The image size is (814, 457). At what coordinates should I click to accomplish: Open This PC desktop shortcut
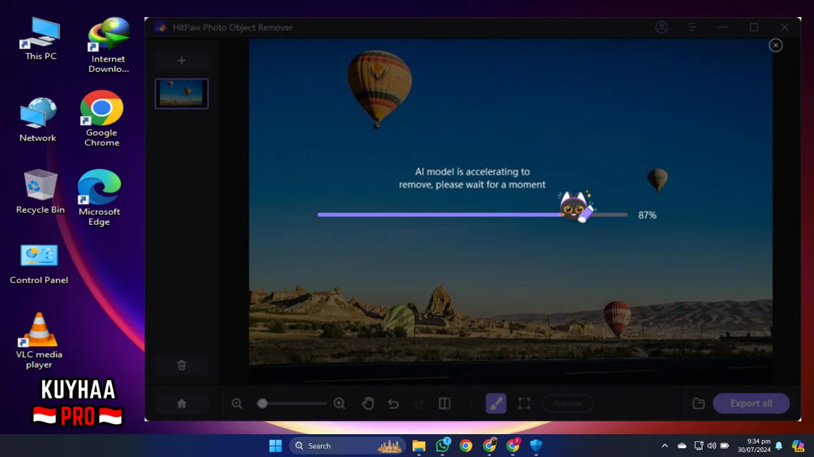pos(41,39)
